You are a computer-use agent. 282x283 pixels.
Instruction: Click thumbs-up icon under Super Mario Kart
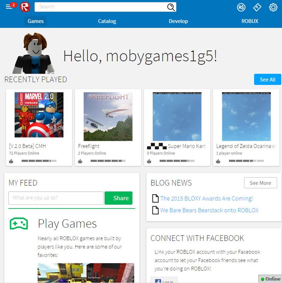[149, 161]
